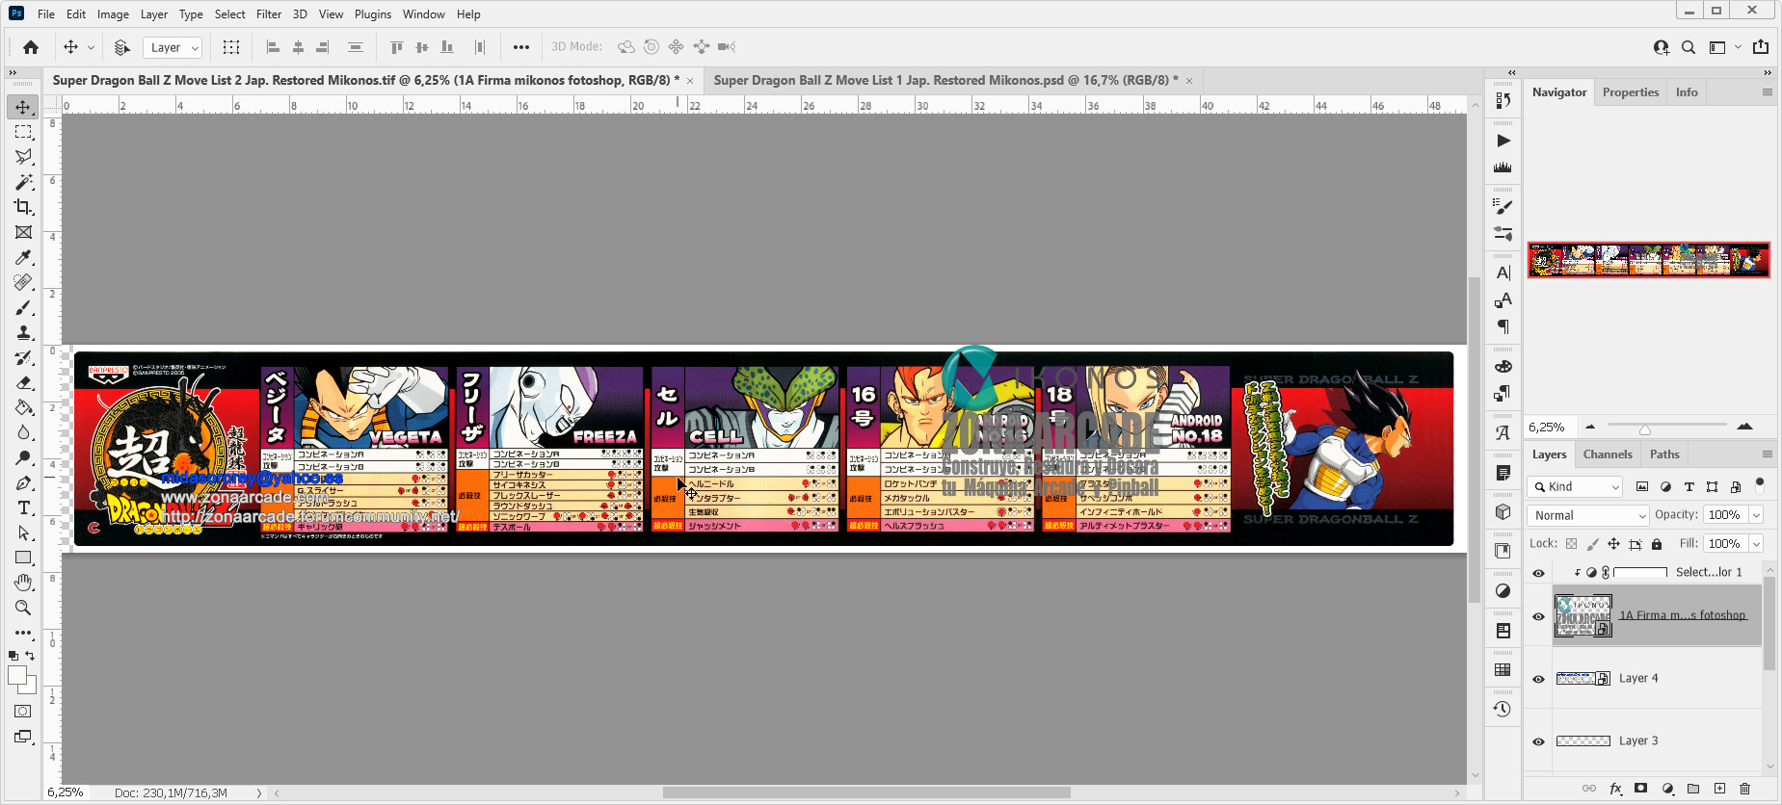Delete layer with trash icon
1782x805 pixels.
coord(1744,789)
